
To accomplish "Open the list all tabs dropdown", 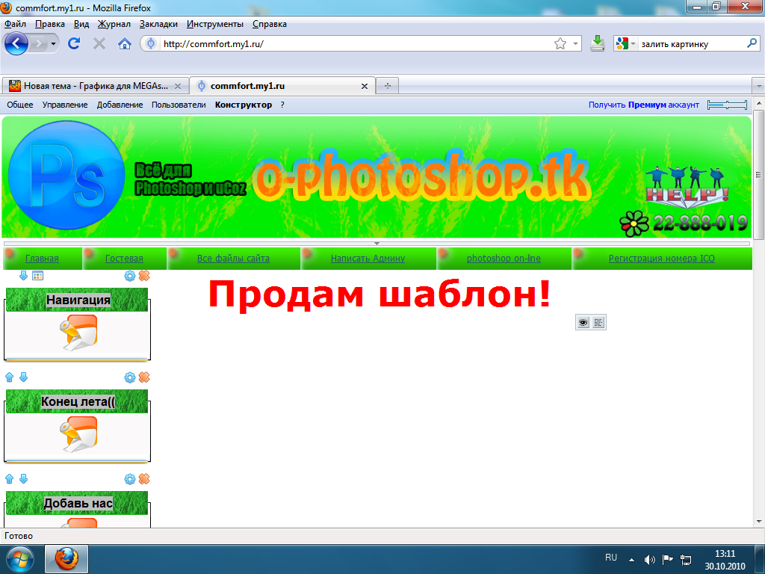I will click(x=759, y=85).
